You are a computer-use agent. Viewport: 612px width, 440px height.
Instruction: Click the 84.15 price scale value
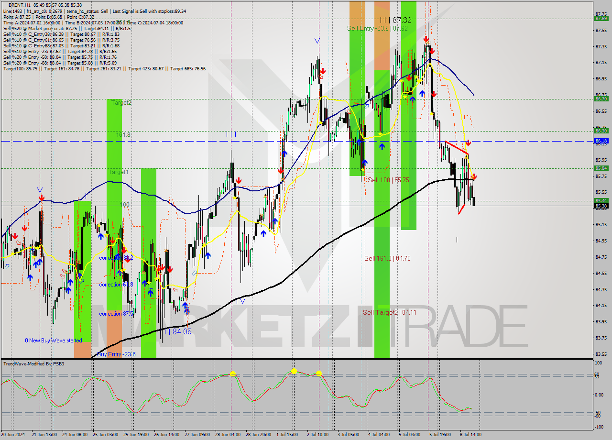point(601,305)
